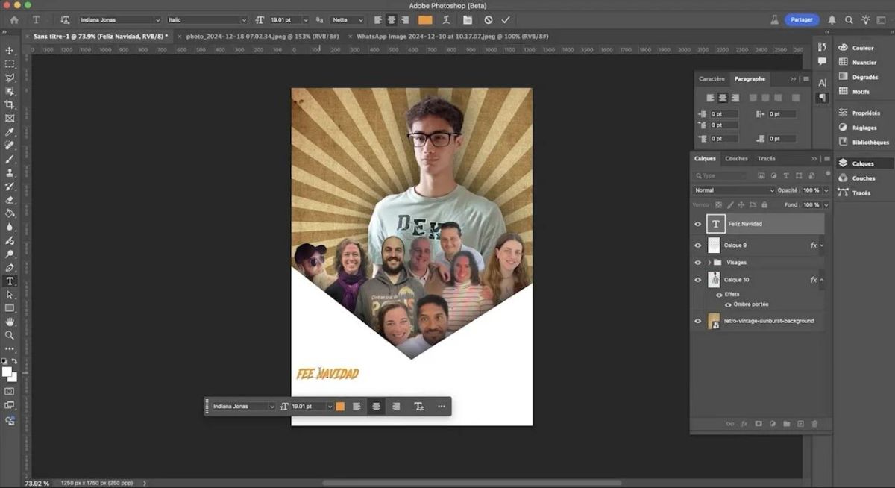This screenshot has height=488, width=895.
Task: Expand the Visages layer group
Action: pos(709,263)
